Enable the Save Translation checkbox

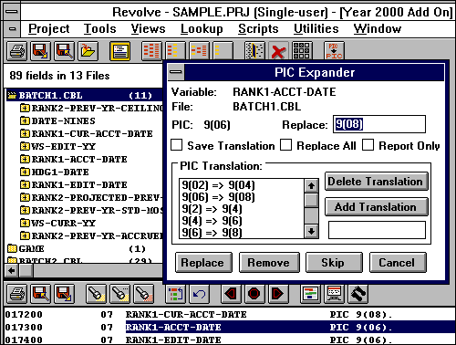[177, 145]
